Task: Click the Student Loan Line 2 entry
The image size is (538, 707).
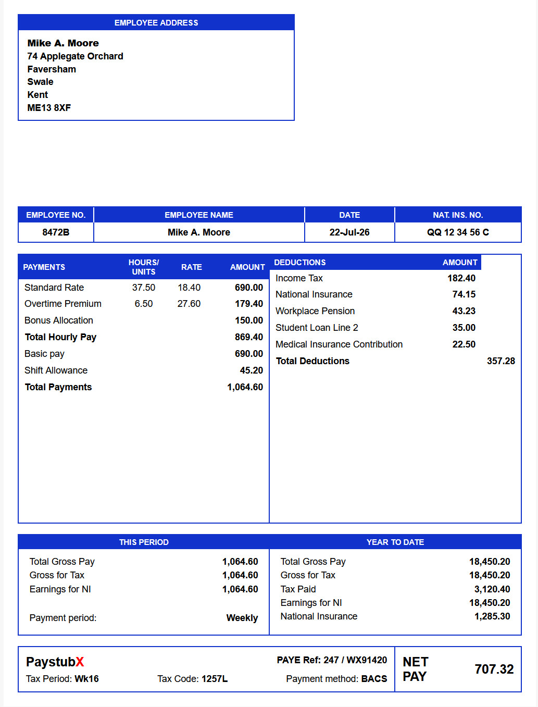Action: 317,328
